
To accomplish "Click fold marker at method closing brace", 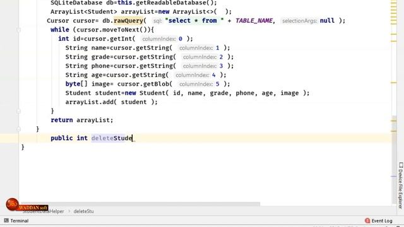I will pos(18,129).
